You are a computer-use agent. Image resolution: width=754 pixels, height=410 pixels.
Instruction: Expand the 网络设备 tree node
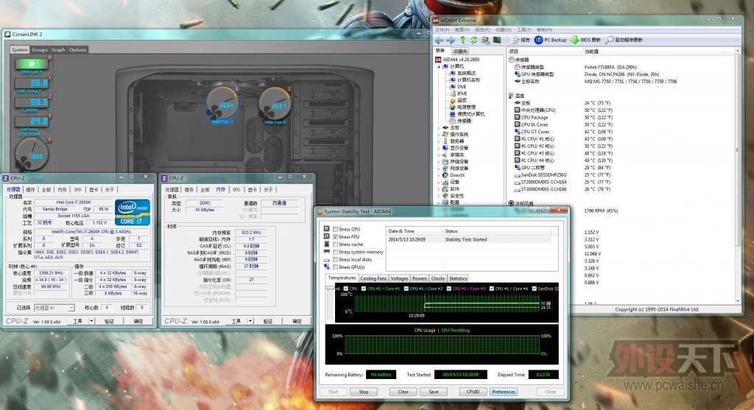click(x=439, y=169)
